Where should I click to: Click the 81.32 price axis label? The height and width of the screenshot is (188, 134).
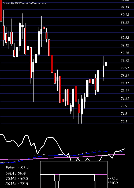pyautogui.click(x=125, y=60)
